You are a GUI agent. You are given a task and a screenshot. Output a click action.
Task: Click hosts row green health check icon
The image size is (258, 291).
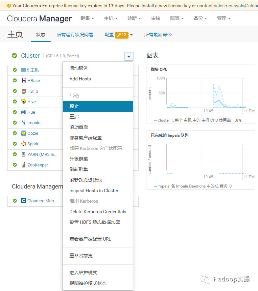point(15,70)
